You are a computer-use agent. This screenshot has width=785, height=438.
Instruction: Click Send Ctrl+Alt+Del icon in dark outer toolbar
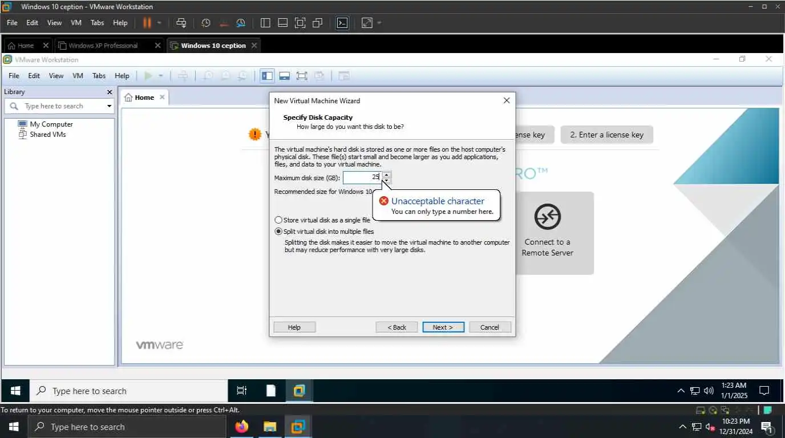click(181, 23)
